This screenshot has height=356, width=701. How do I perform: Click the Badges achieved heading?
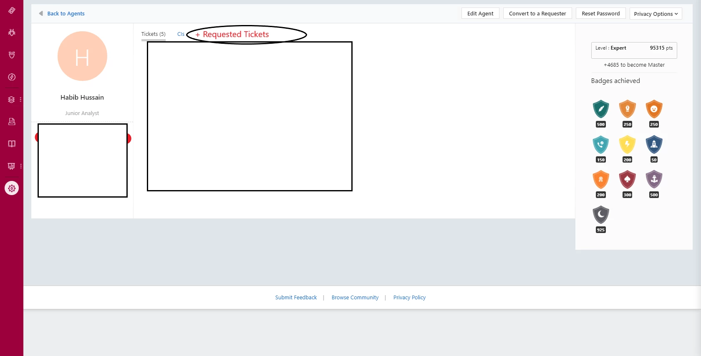[615, 81]
